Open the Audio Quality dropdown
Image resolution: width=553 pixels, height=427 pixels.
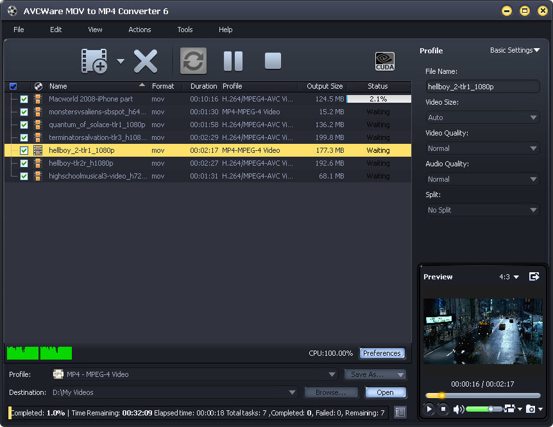(x=482, y=179)
